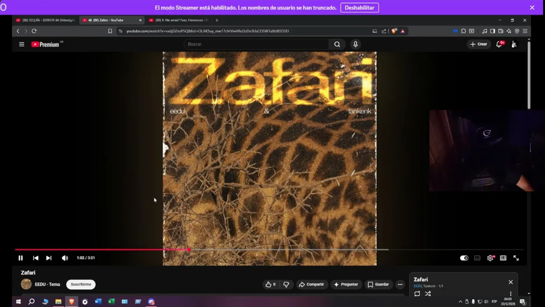Open the cast/install icon in address bar
Image resolution: width=545 pixels, height=307 pixels.
[375, 31]
